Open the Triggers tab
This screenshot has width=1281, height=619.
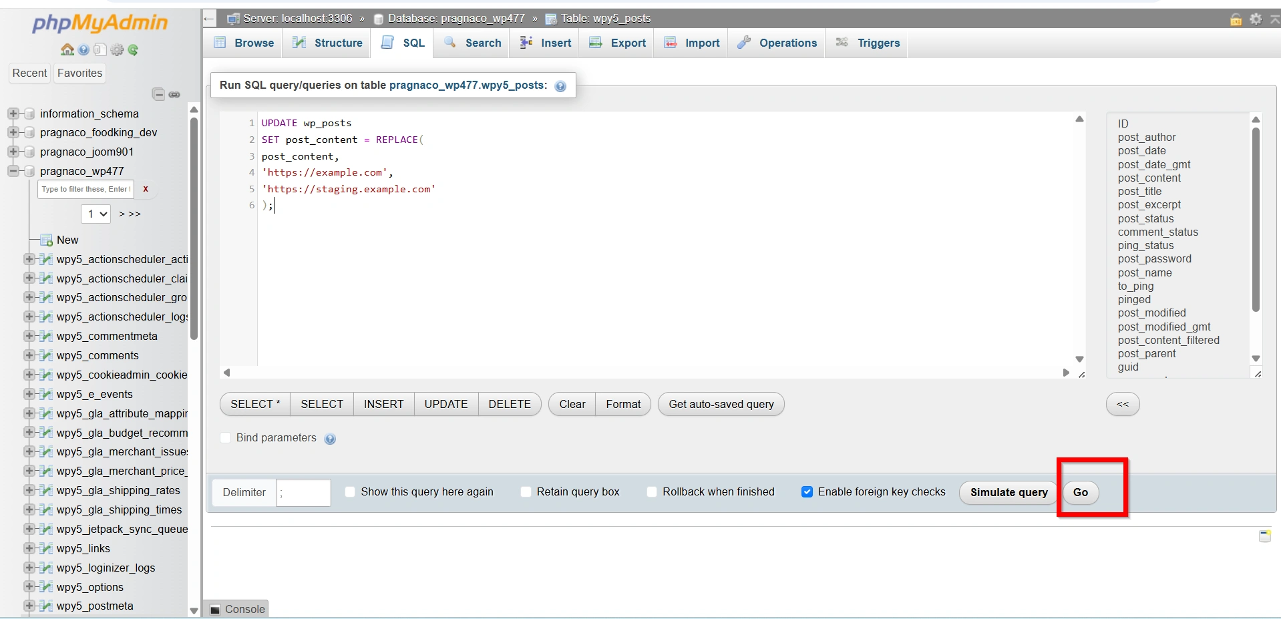point(867,43)
